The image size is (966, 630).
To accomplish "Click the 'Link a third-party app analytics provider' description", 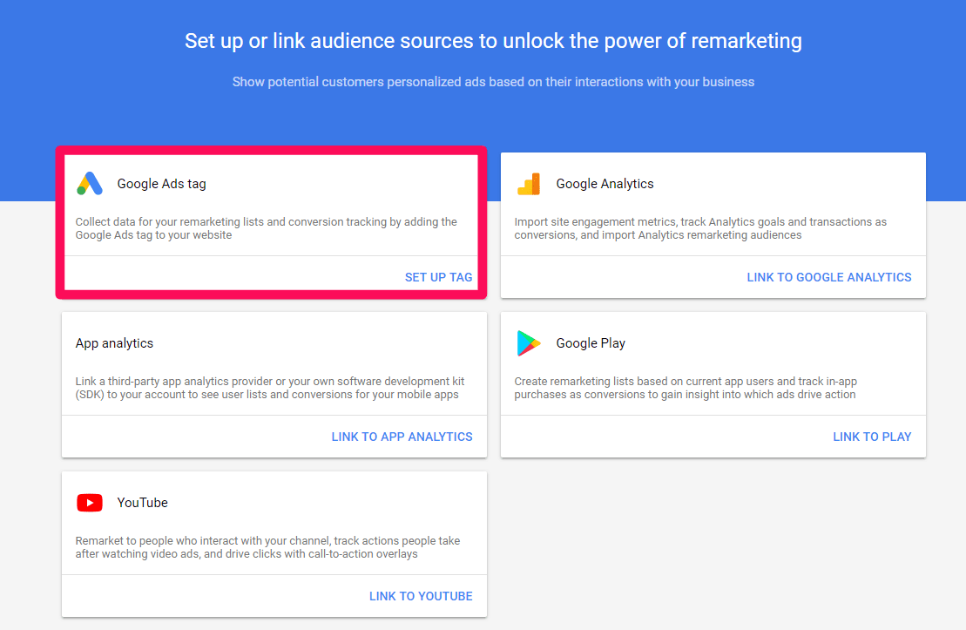I will 270,388.
